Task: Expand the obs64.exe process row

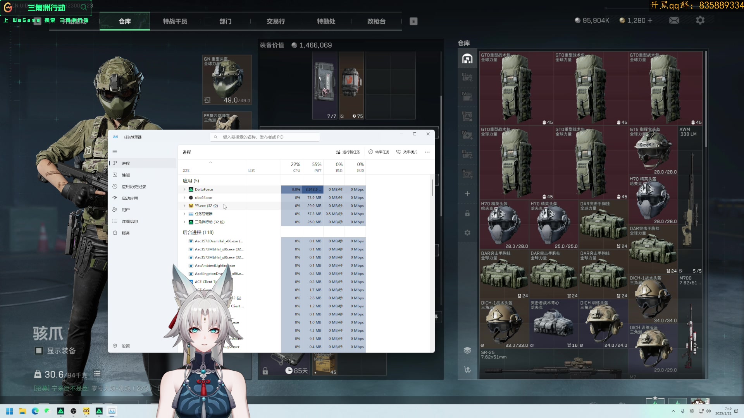Action: coord(184,198)
